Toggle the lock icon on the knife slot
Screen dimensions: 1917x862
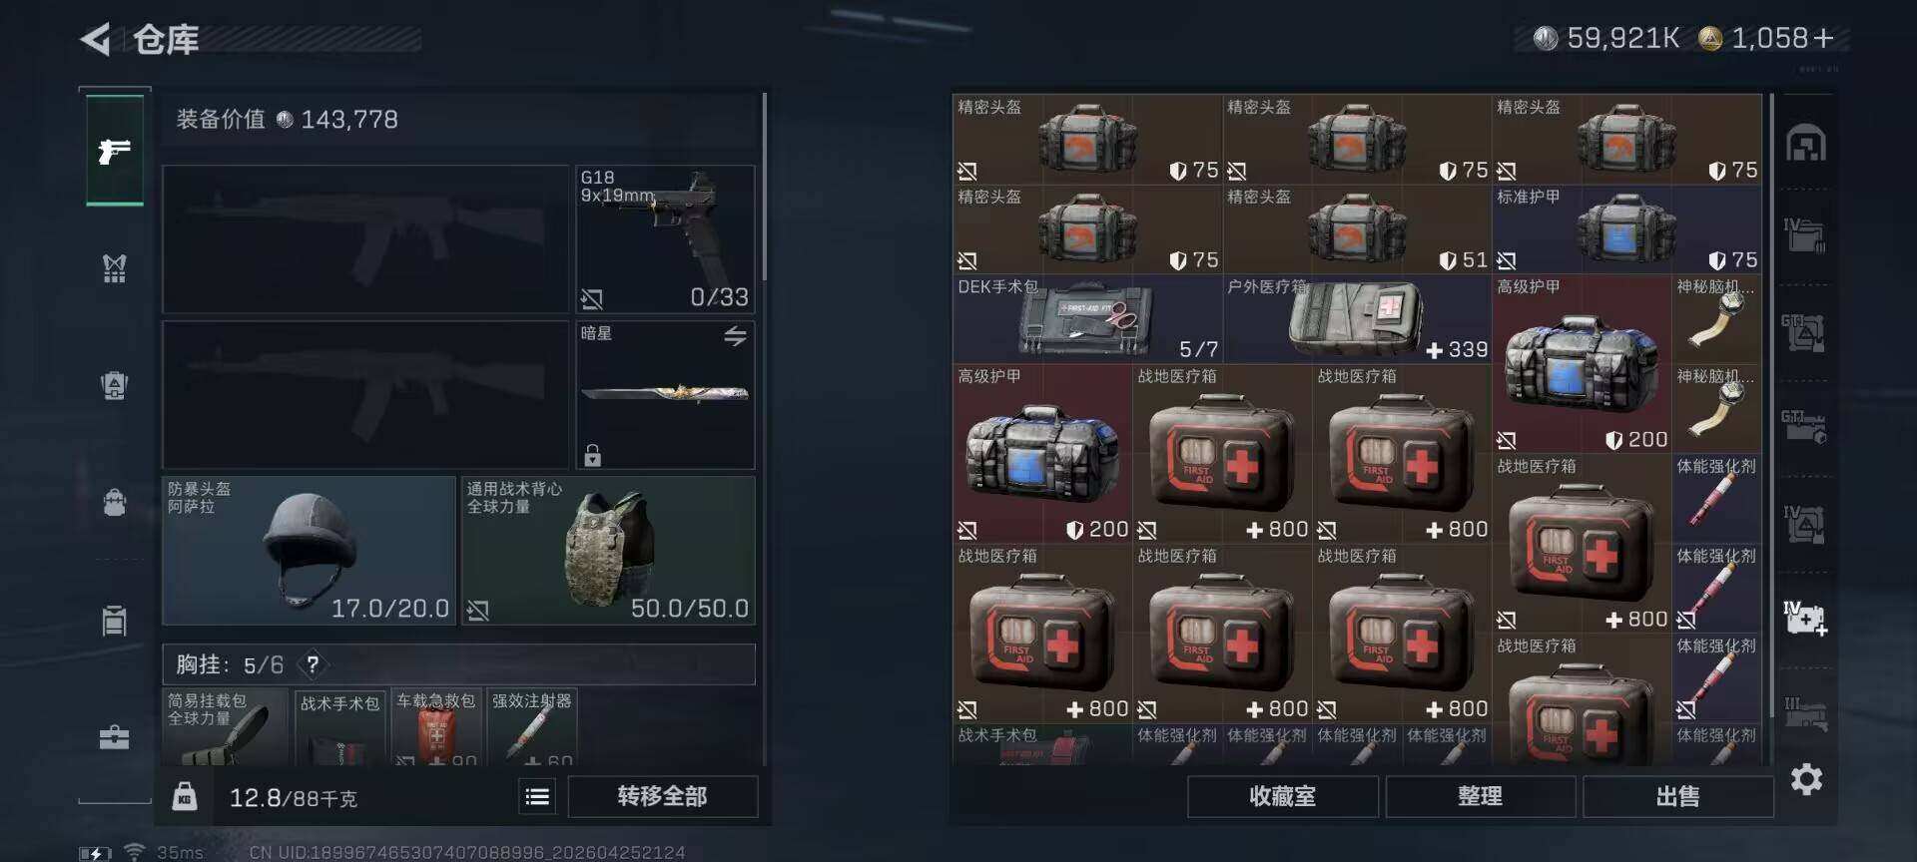coord(592,455)
